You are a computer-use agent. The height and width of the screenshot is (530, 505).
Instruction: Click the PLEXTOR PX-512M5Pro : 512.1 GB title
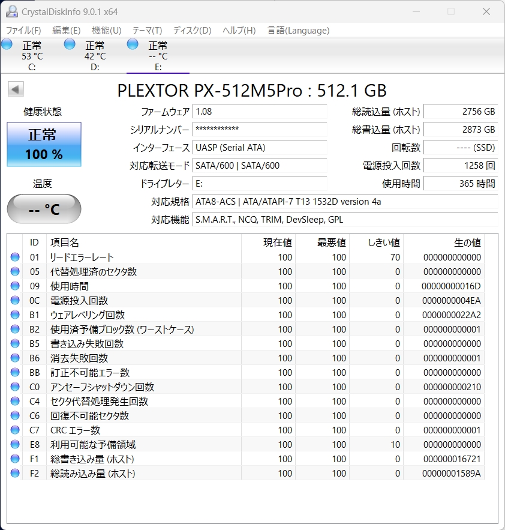[252, 90]
